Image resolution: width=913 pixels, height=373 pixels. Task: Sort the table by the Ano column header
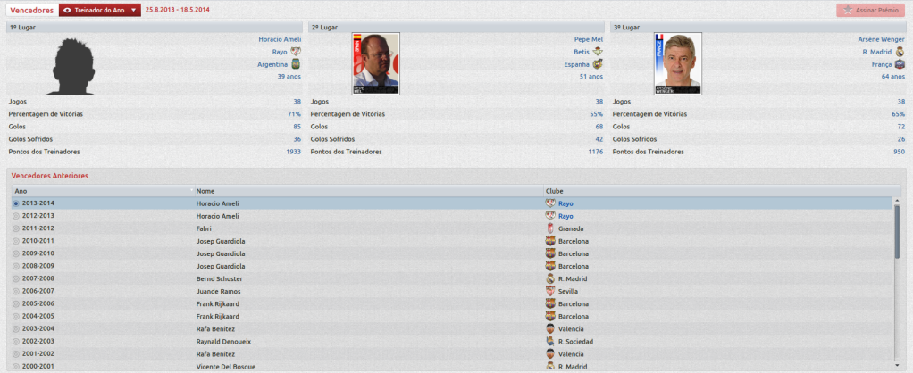point(103,191)
